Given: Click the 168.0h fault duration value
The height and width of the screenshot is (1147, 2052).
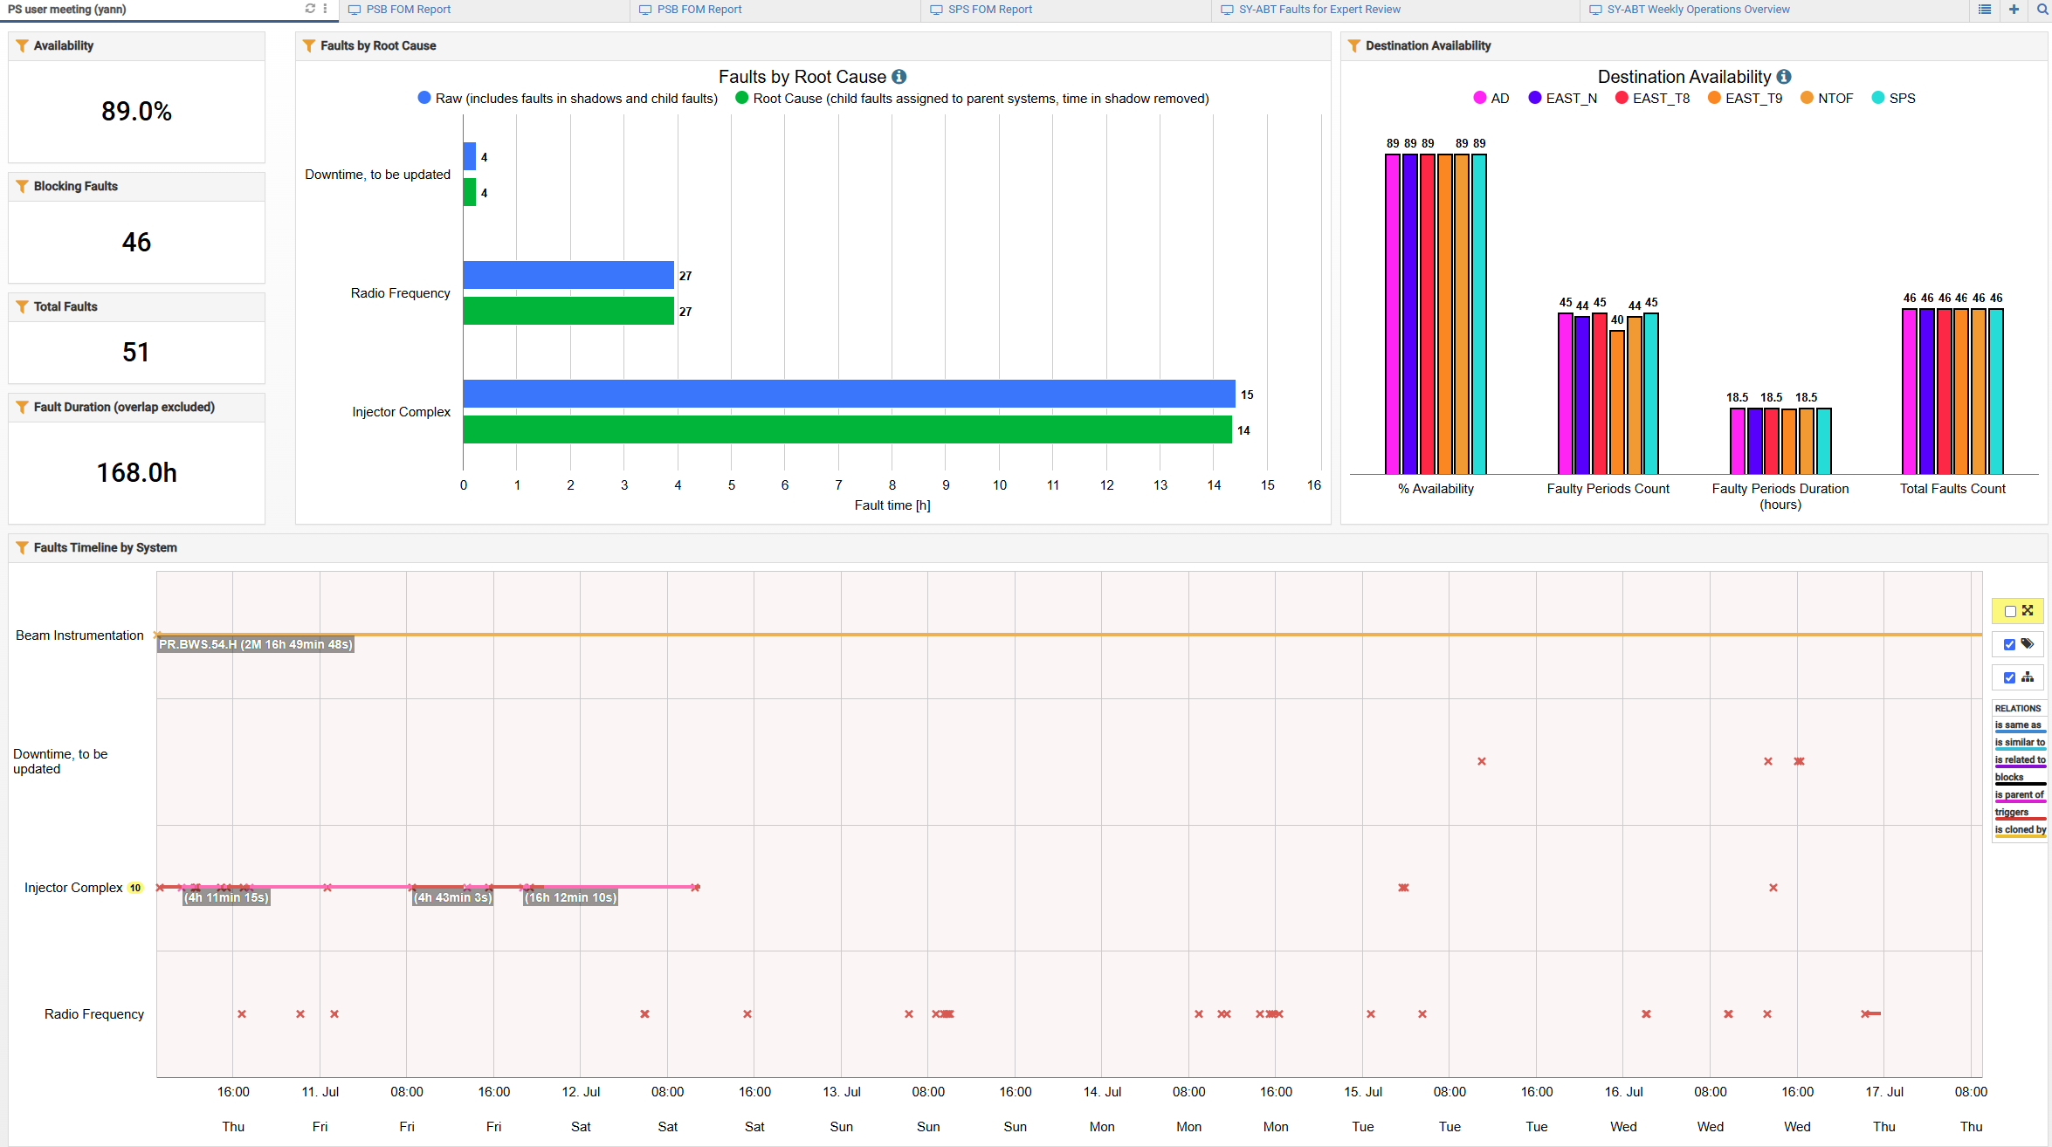Looking at the screenshot, I should pos(136,472).
